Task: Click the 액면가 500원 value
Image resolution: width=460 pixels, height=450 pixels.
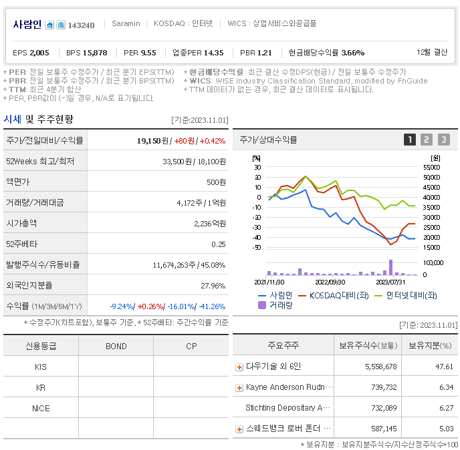Action: [x=216, y=182]
